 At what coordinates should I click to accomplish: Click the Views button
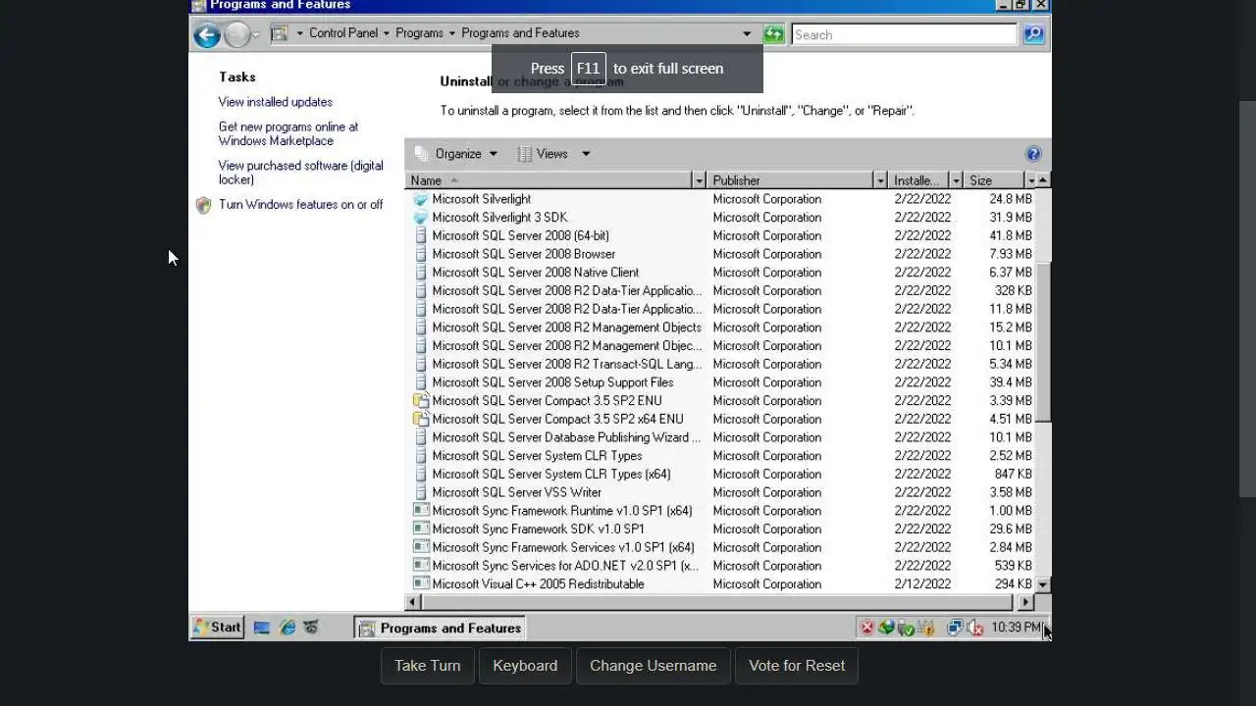543,153
